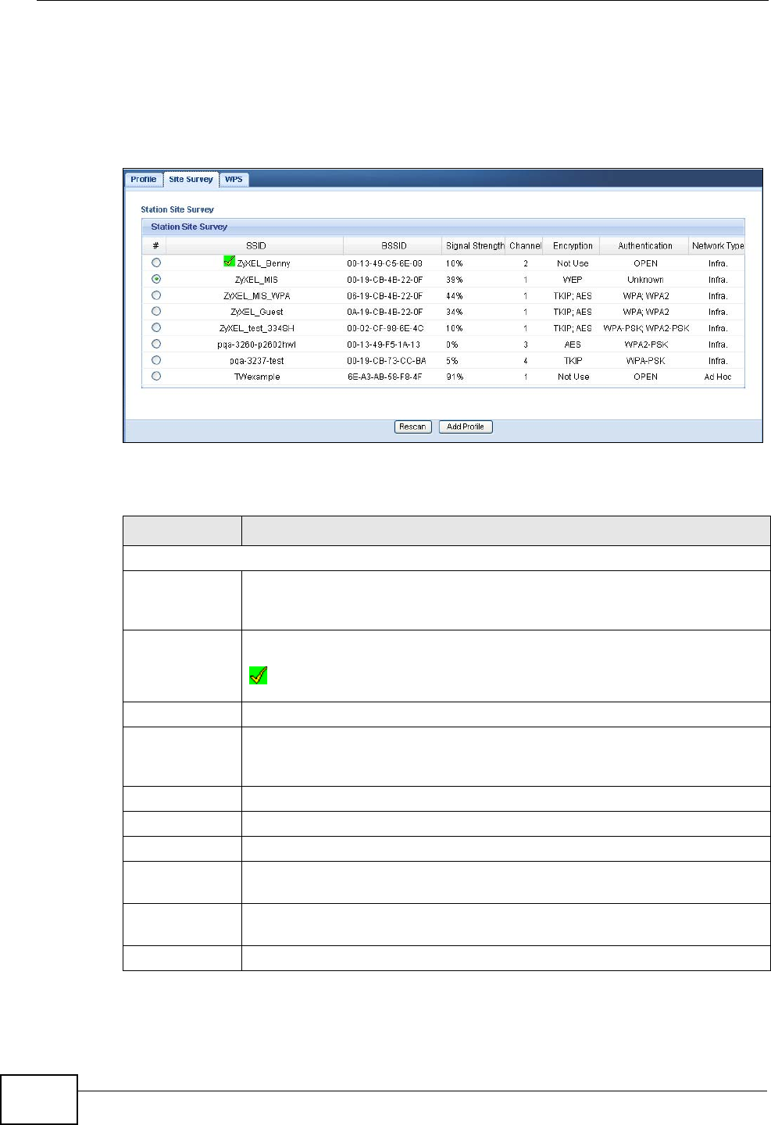Viewport: 771px width, 1125px height.
Task: Click the 44% signal strength value
Action: point(454,296)
